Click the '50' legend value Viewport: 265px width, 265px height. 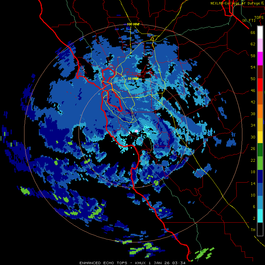[x=253, y=79]
